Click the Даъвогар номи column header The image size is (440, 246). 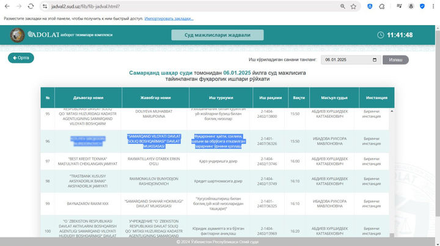click(88, 98)
